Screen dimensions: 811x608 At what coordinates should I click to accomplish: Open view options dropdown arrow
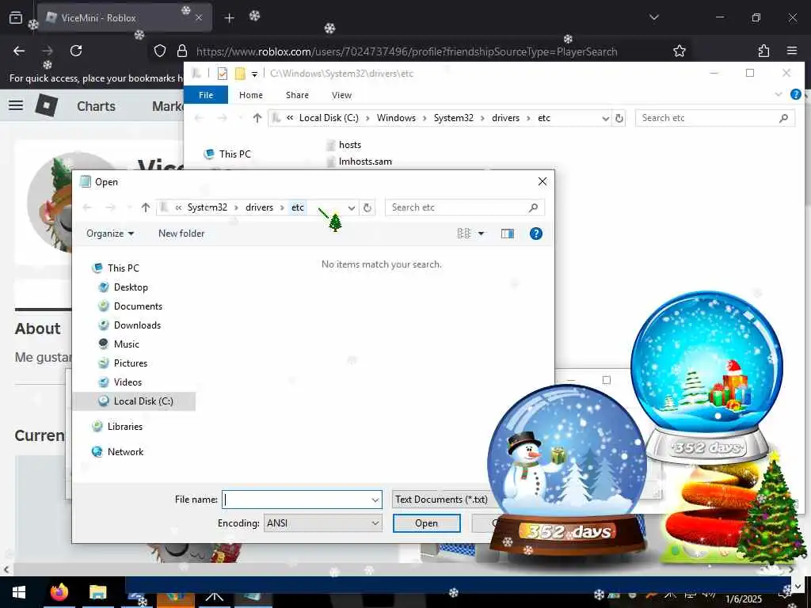point(481,234)
